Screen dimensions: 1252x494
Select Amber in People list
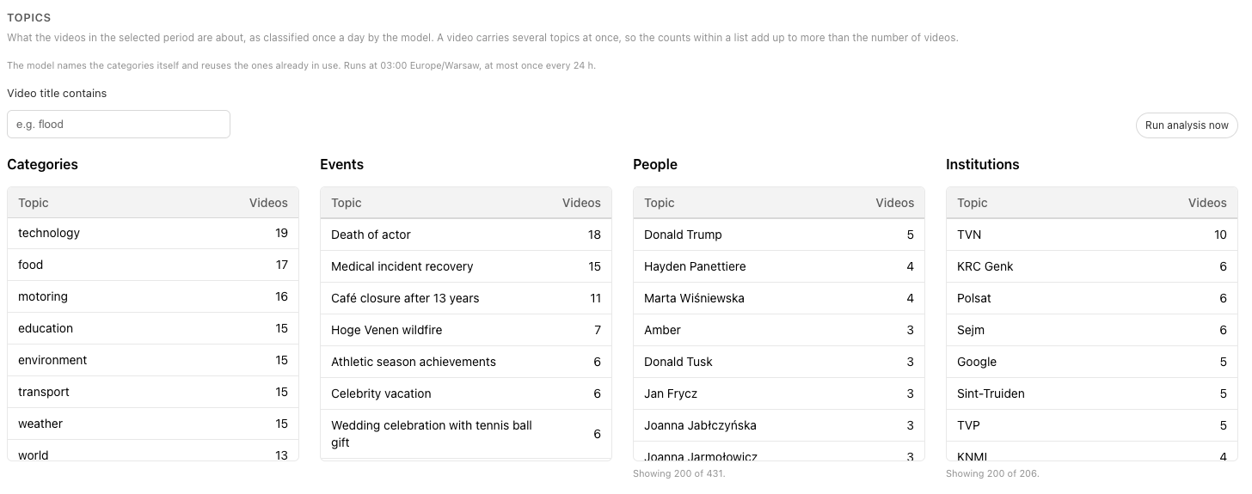tap(779, 330)
